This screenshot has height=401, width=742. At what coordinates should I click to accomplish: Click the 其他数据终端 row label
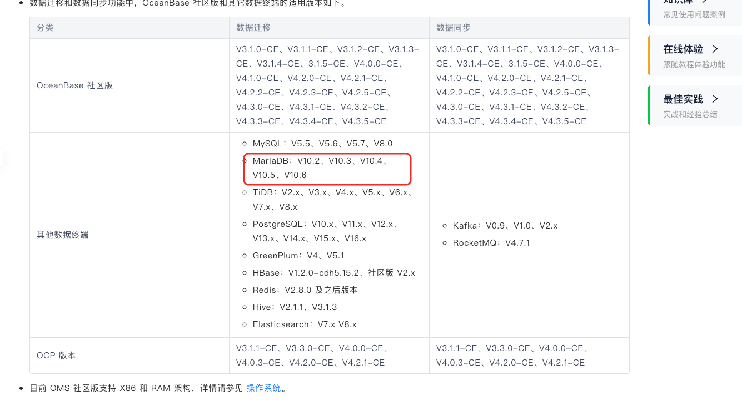click(63, 235)
